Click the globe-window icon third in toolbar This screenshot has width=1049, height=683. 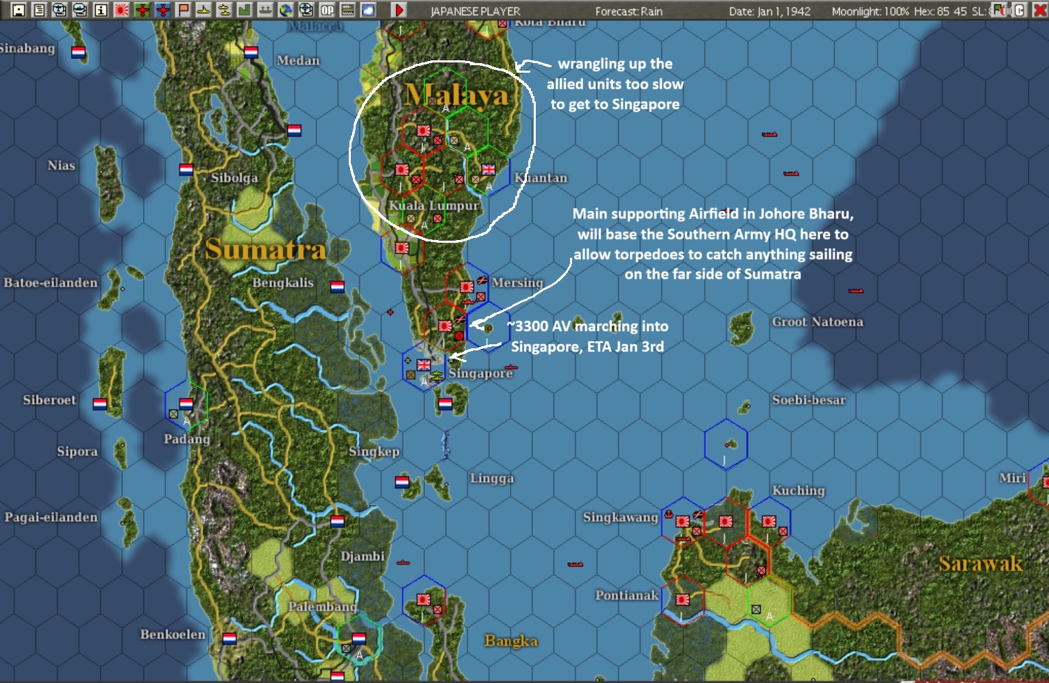click(60, 10)
